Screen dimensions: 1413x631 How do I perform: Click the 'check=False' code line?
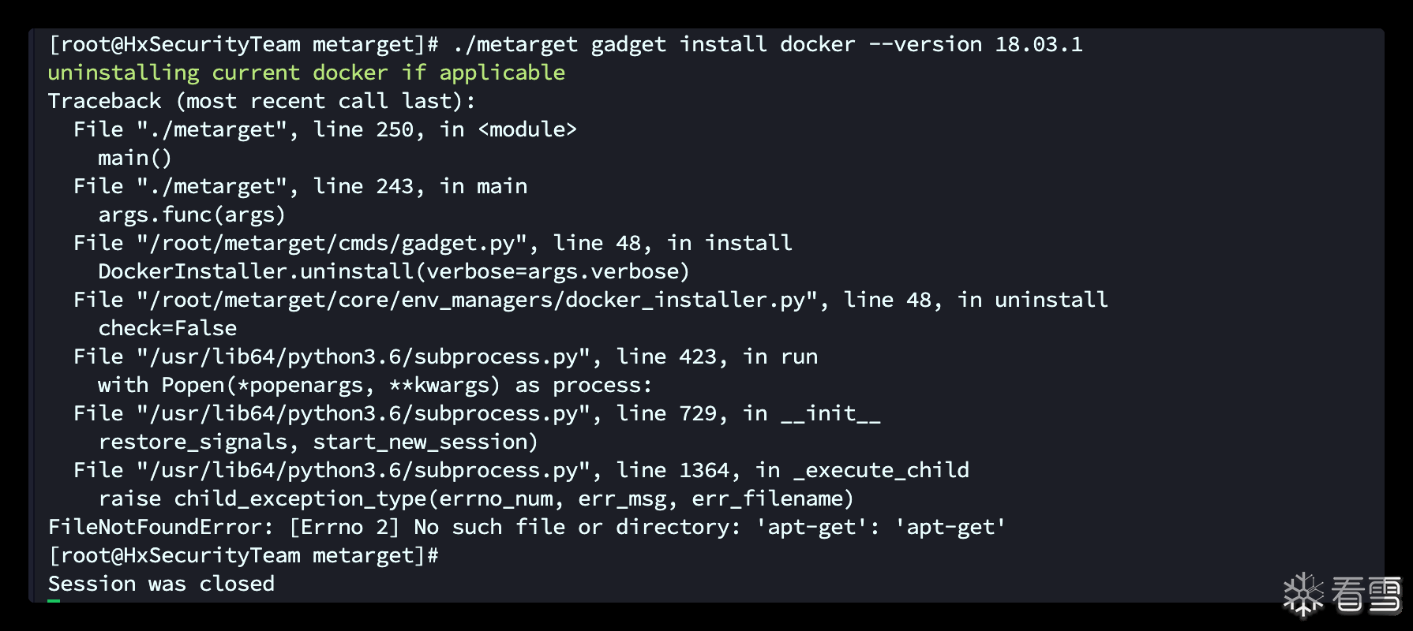pyautogui.click(x=167, y=328)
